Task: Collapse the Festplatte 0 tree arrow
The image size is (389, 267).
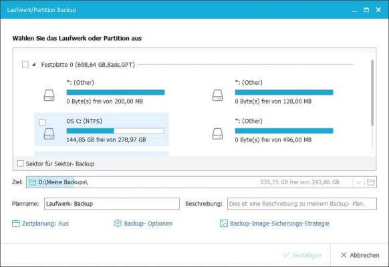Action: 33,65
